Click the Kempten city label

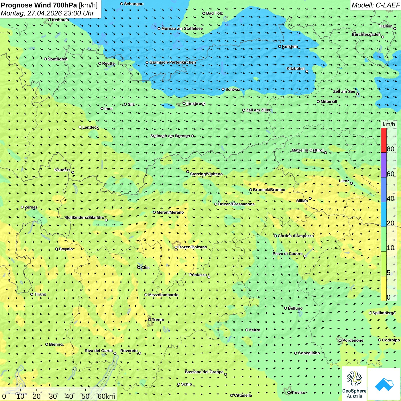click(x=60, y=20)
